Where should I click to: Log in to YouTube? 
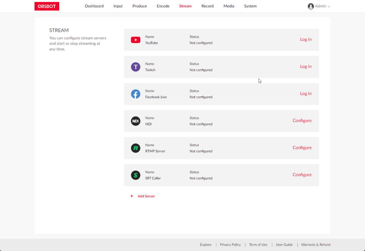click(x=305, y=39)
